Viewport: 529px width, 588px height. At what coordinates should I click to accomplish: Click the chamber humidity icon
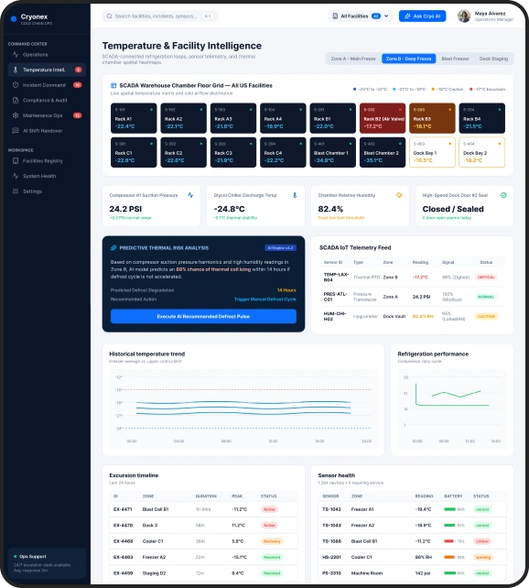pos(399,195)
